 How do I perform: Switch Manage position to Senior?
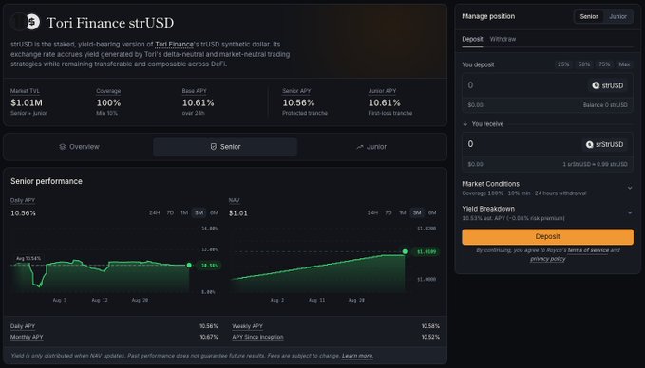click(x=589, y=16)
